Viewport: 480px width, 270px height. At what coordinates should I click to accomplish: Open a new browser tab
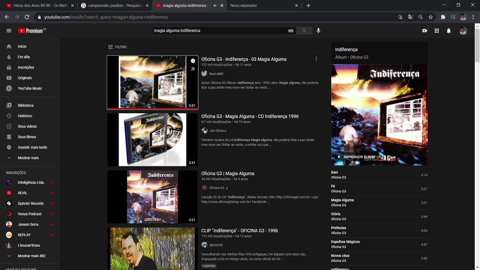(308, 6)
